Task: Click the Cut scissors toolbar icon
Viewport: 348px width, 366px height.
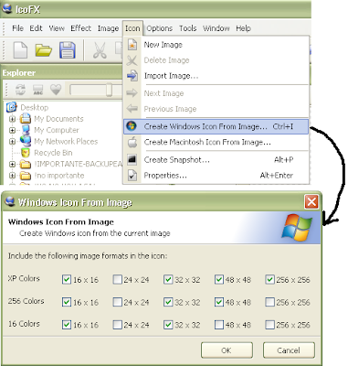Action: (100, 50)
